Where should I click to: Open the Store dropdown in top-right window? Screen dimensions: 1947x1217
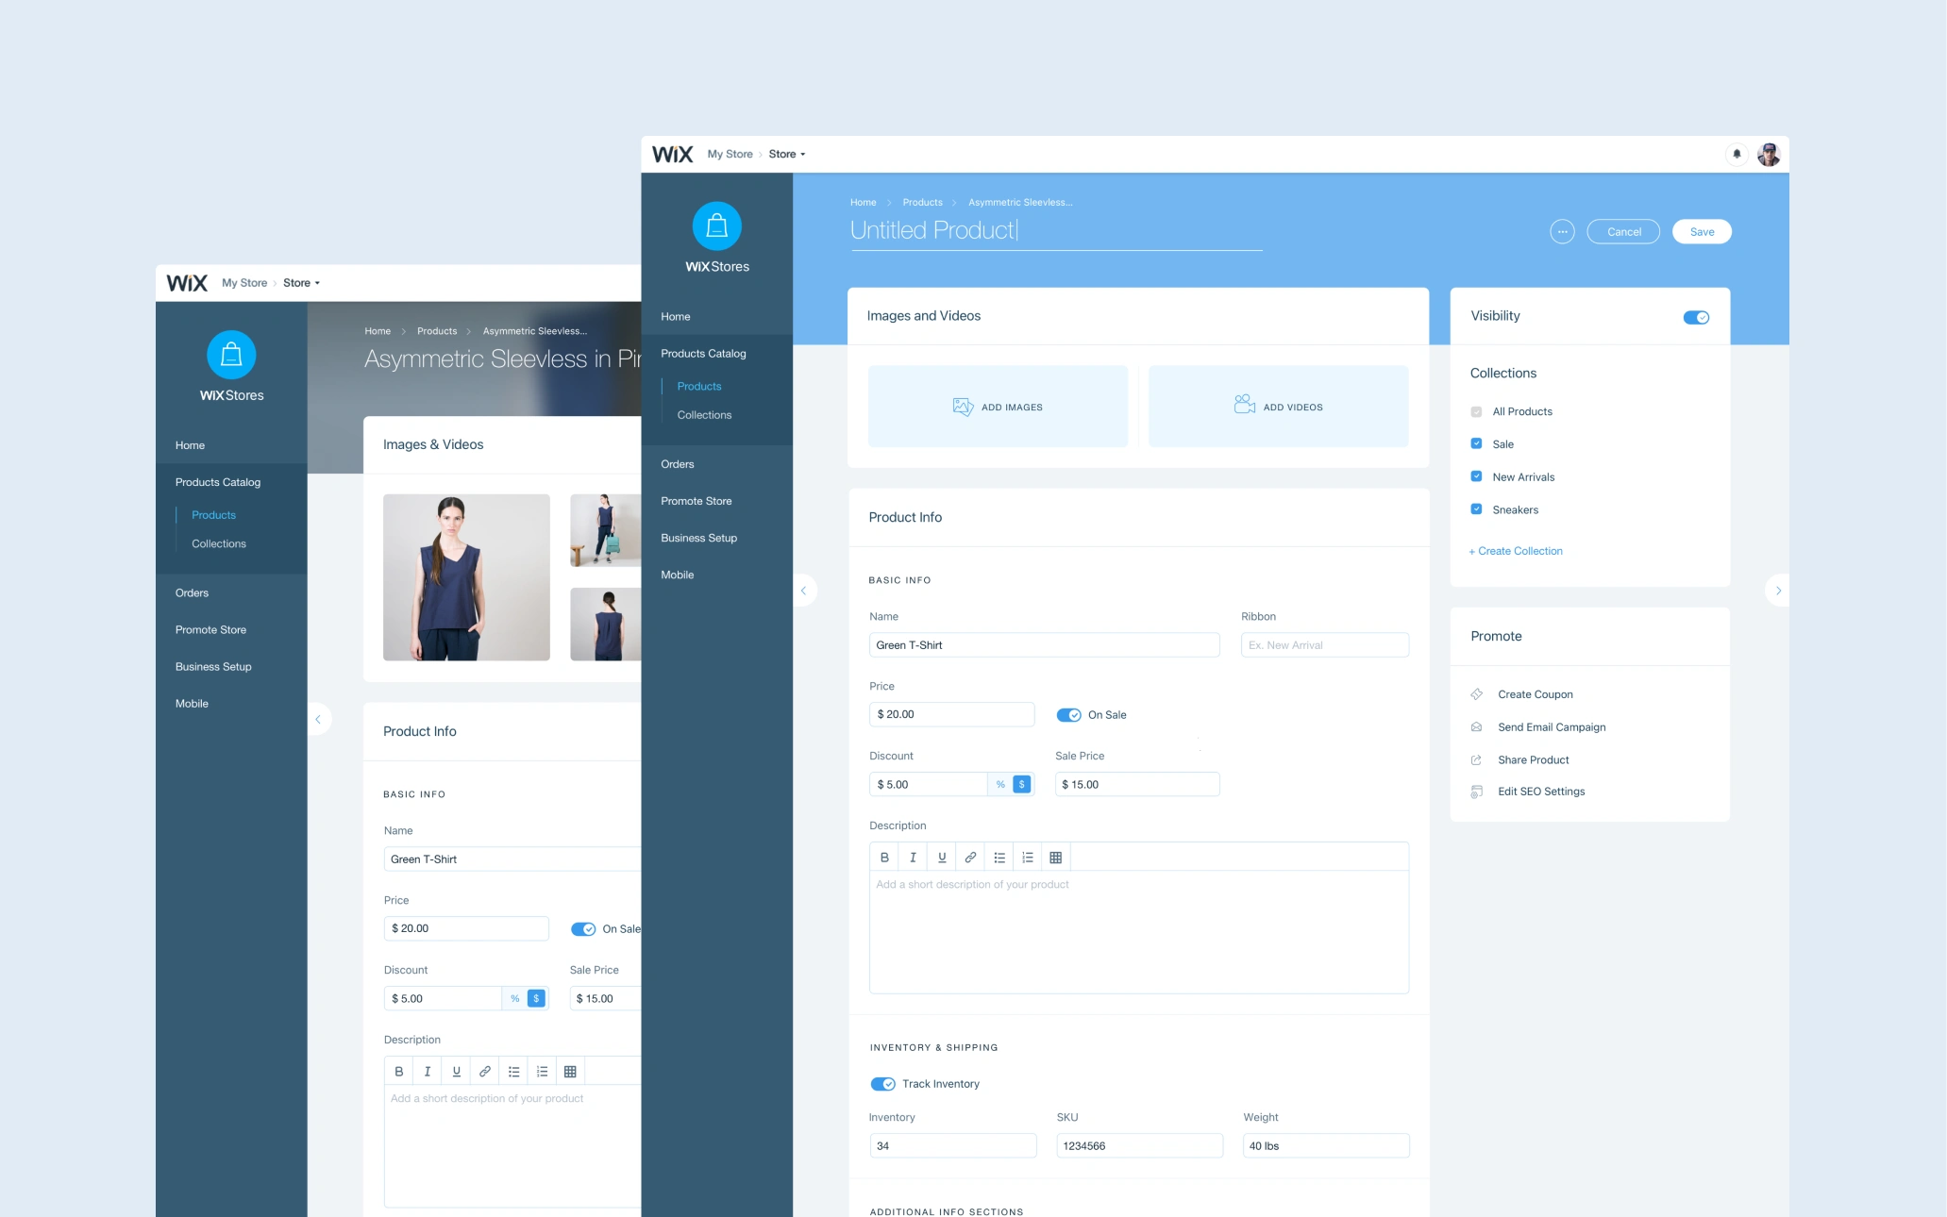[x=786, y=154]
